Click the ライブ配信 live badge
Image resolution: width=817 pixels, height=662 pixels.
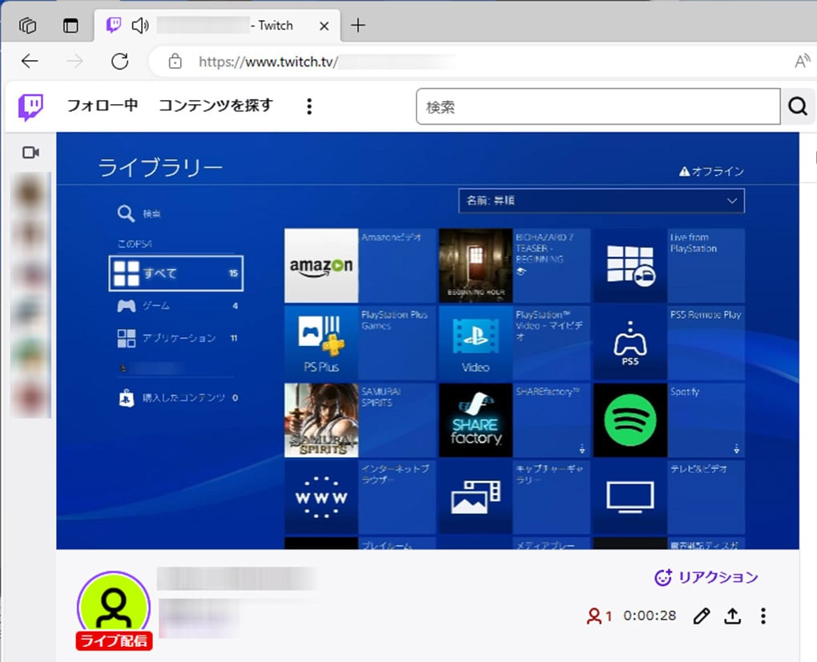[114, 640]
